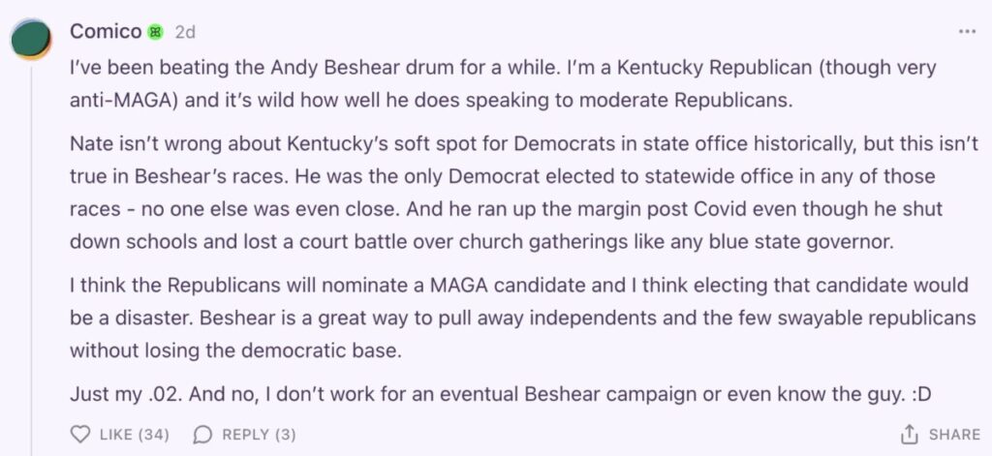The image size is (992, 456).
Task: Open the three-dot comment options menu
Action: pos(967,32)
